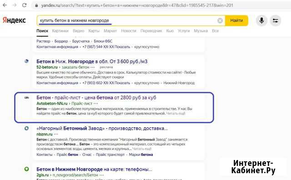Viewport: 291px width, 180px height.
Task: Open the Брусчатка sitelink
Action: [x=81, y=41]
